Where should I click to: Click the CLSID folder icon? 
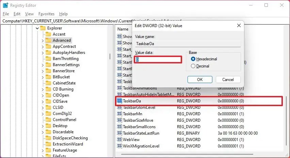tap(48, 107)
